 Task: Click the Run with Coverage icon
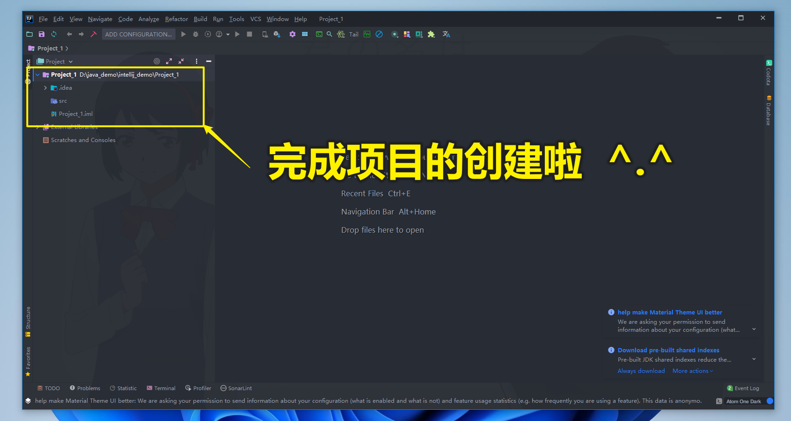point(208,34)
